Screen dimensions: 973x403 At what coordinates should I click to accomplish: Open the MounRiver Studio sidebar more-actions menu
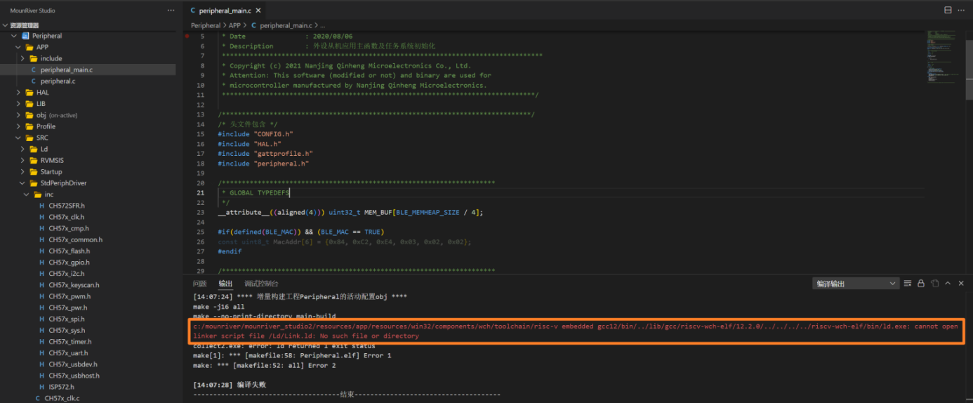(x=171, y=11)
